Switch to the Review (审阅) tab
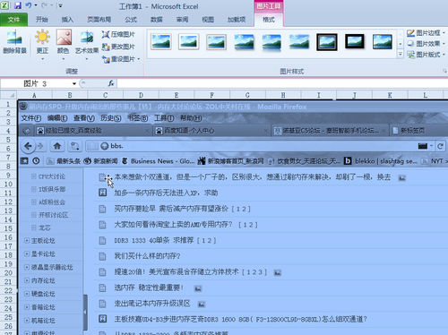448x335 pixels. coord(182,20)
